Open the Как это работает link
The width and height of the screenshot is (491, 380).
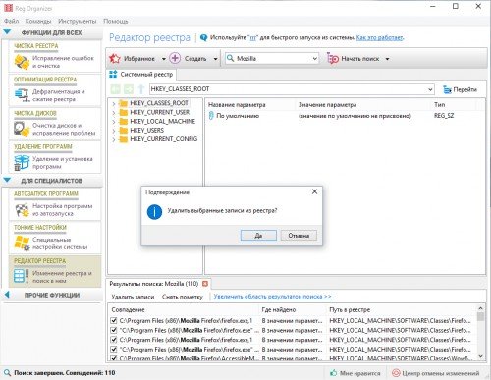(380, 38)
